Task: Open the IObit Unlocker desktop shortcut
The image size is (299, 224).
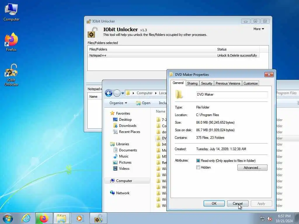Action: tap(11, 75)
